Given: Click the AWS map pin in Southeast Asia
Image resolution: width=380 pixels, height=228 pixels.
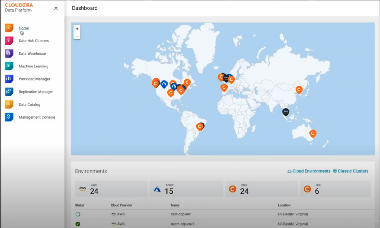Looking at the screenshot, I should [x=286, y=112].
